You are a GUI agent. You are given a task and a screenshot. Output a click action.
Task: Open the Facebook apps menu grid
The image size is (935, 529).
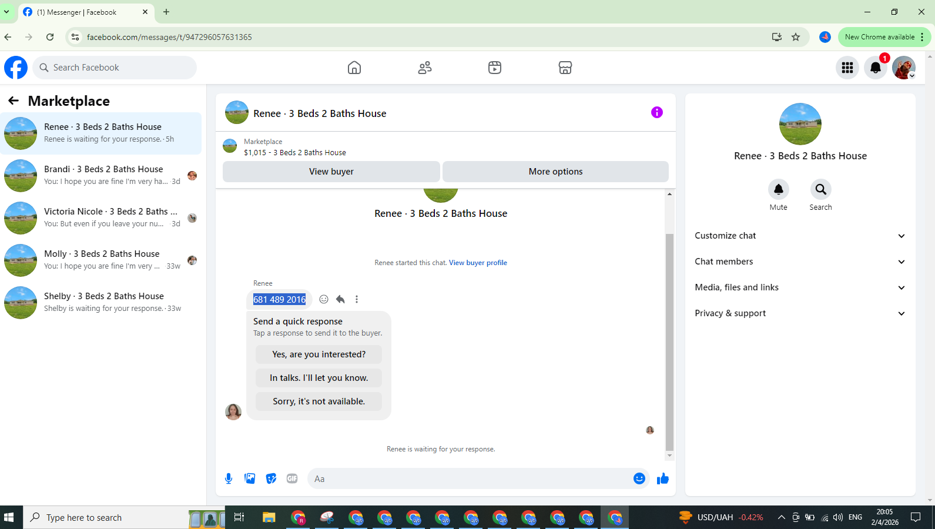[847, 68]
